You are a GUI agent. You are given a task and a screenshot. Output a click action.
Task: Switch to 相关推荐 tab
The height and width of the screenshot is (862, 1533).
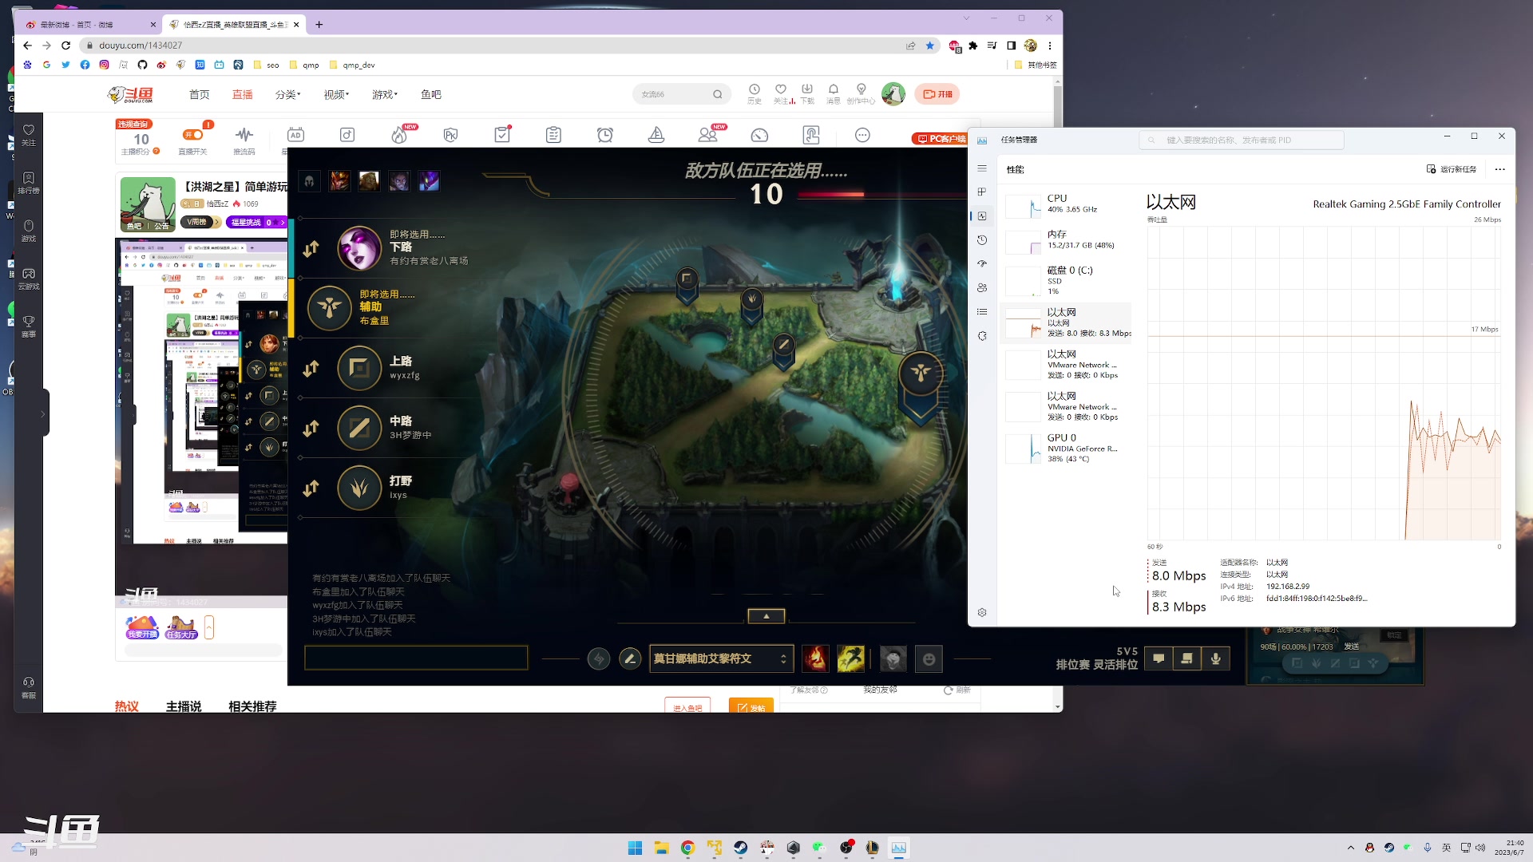252,706
